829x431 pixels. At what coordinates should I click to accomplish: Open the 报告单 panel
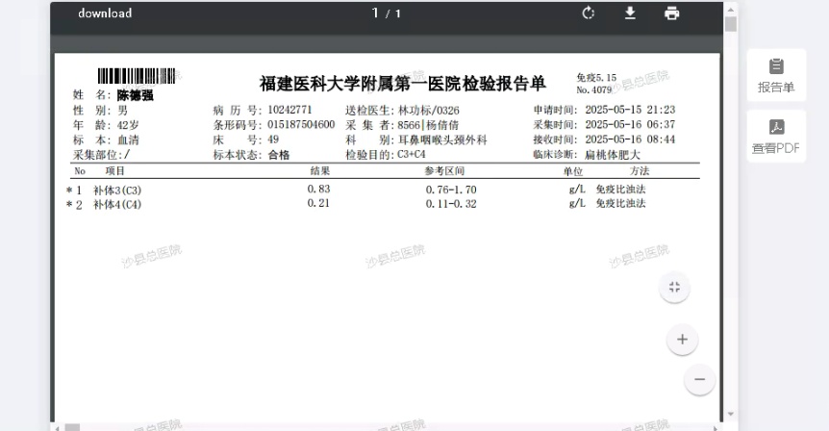[x=776, y=75]
